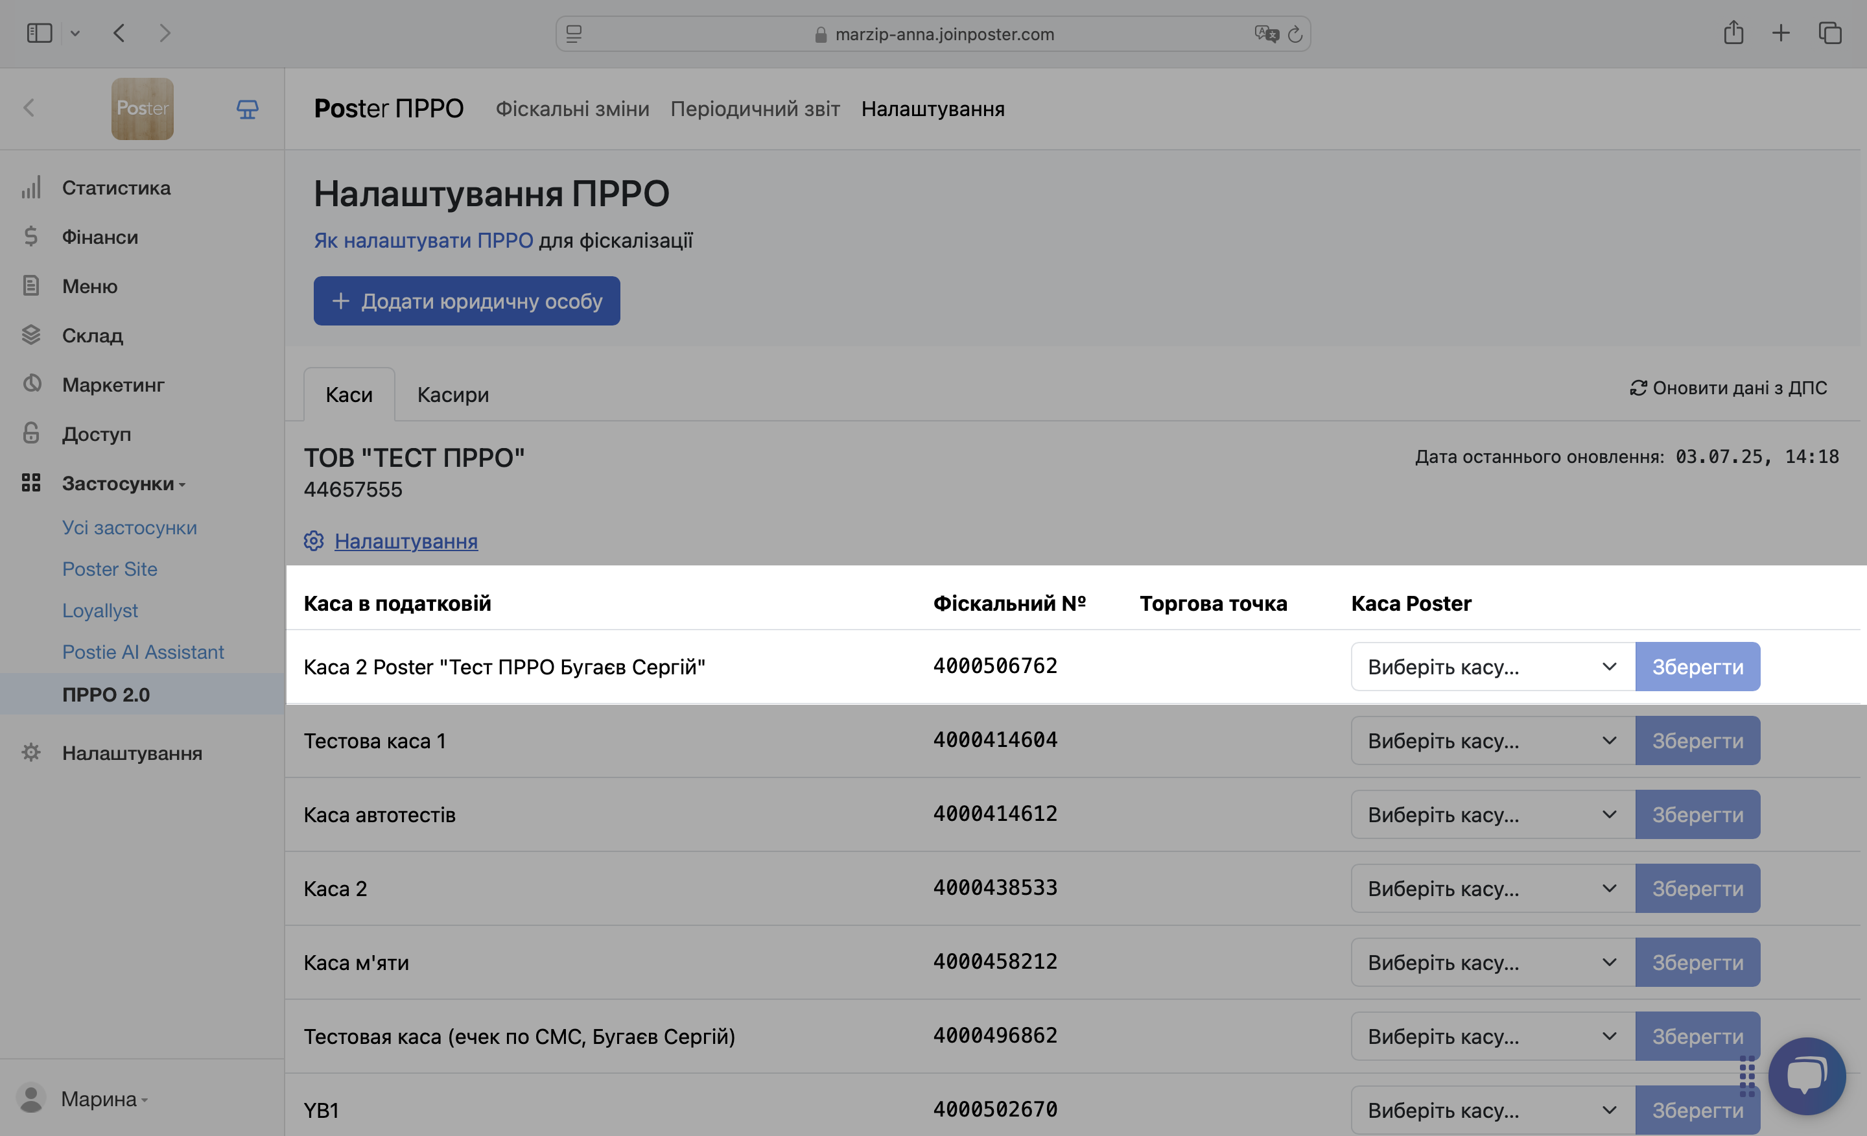1867x1136 pixels.
Task: Open the sidebar options chevron in Safari toolbar
Action: coord(75,33)
